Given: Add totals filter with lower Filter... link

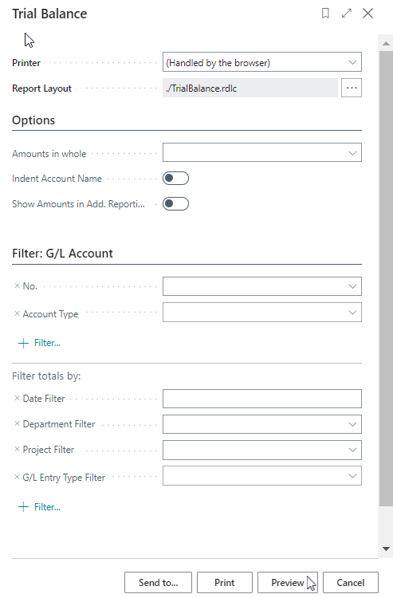Looking at the screenshot, I should click(39, 507).
